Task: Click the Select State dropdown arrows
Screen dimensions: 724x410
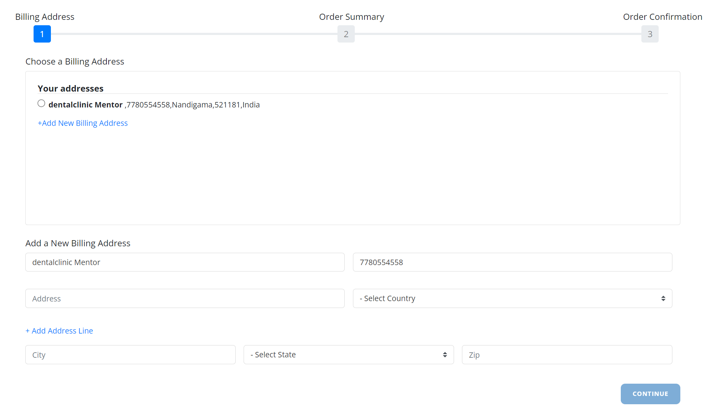Action: point(445,354)
